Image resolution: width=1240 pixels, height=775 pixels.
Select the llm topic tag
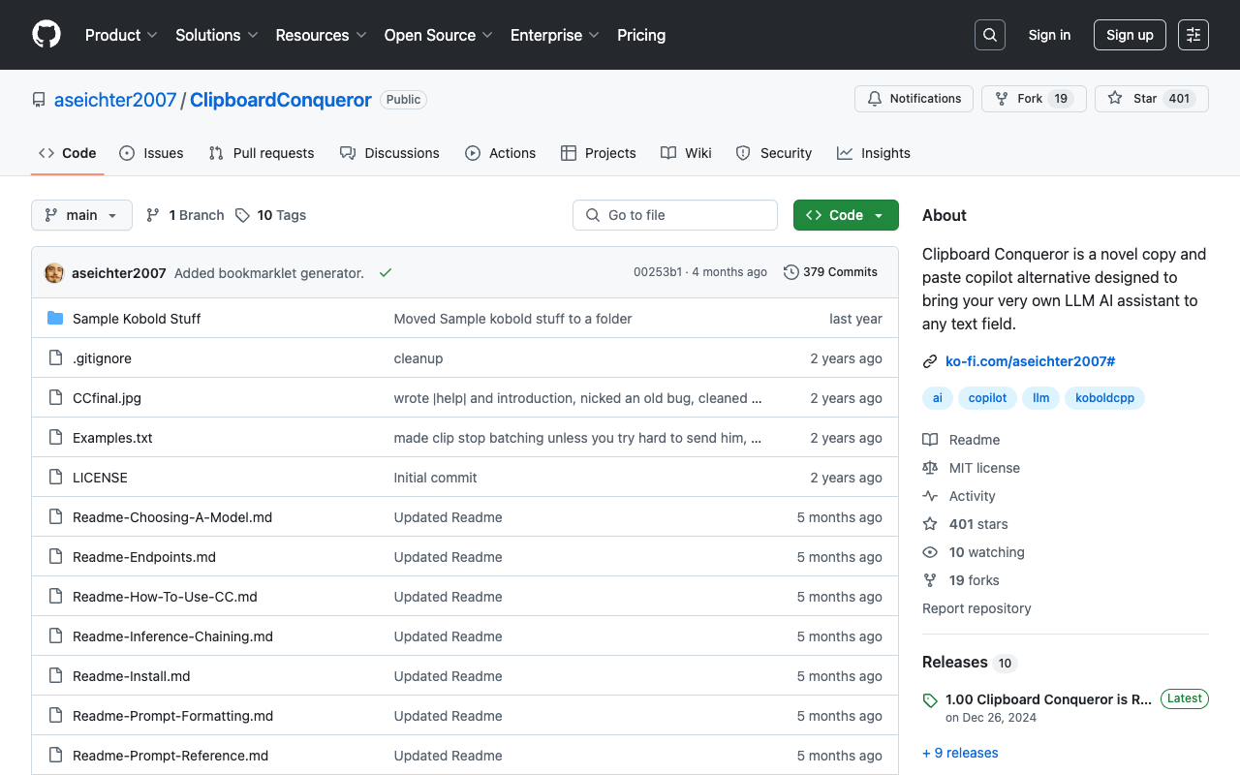(1041, 398)
